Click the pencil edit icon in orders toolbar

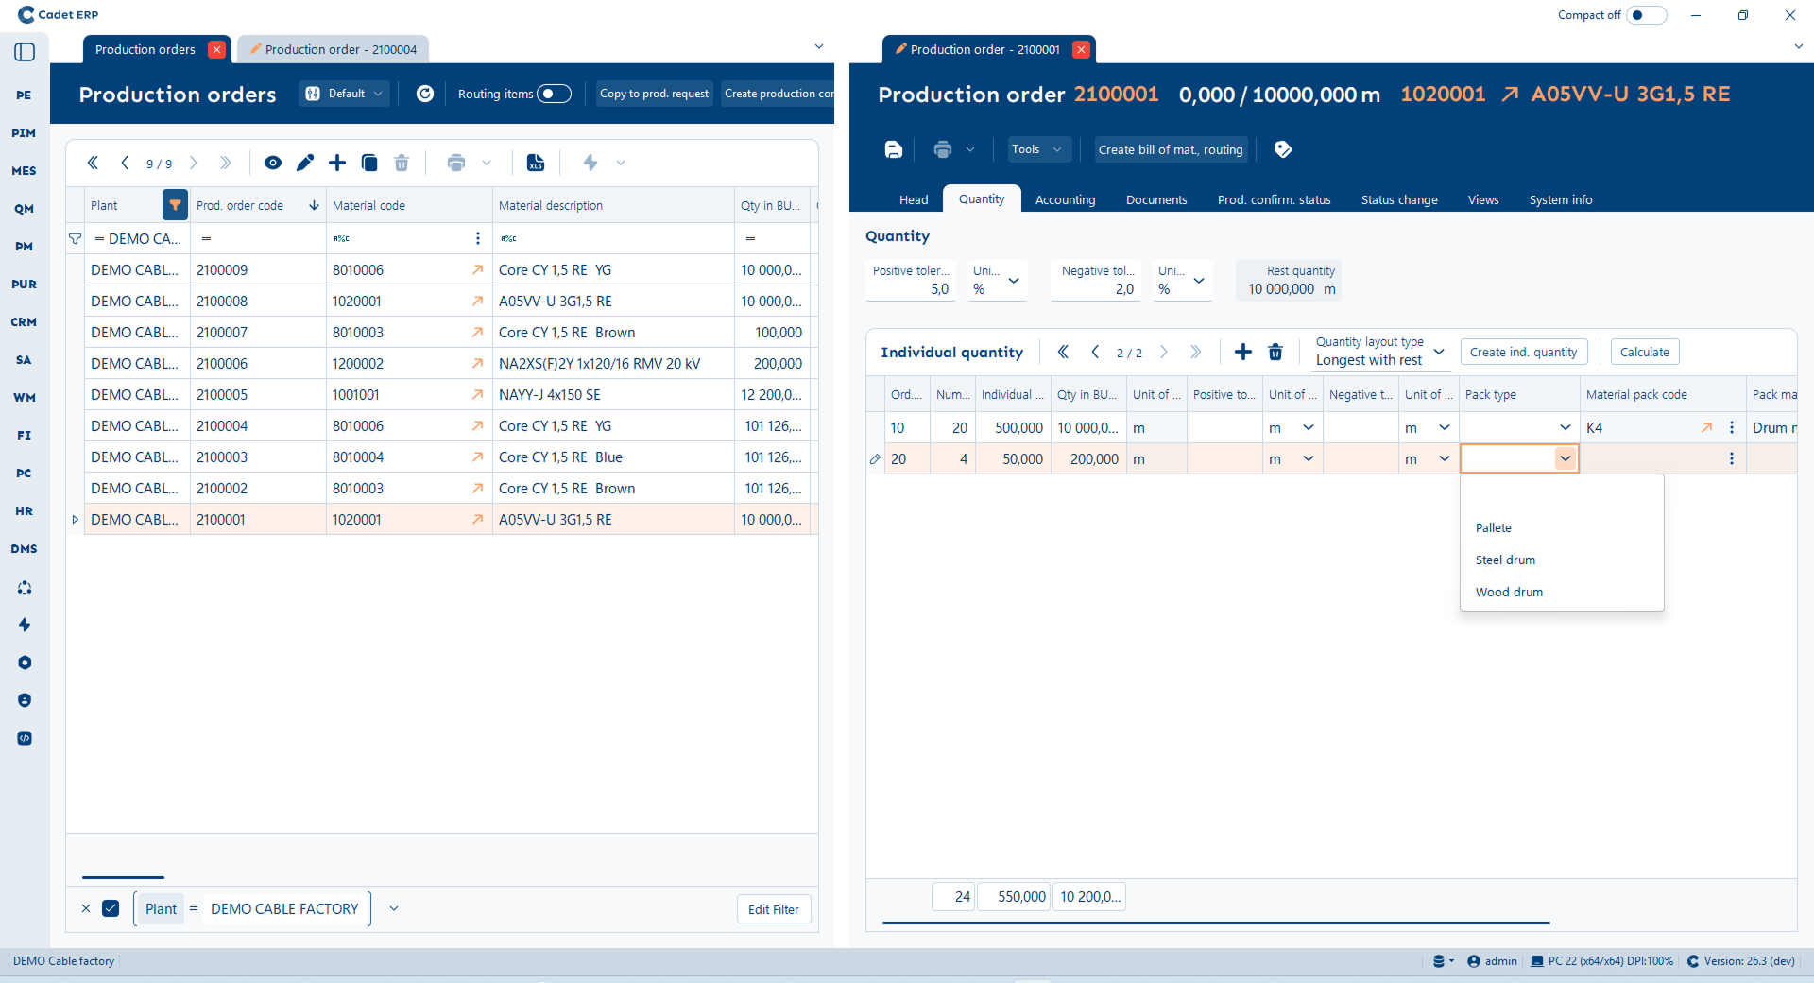point(305,163)
